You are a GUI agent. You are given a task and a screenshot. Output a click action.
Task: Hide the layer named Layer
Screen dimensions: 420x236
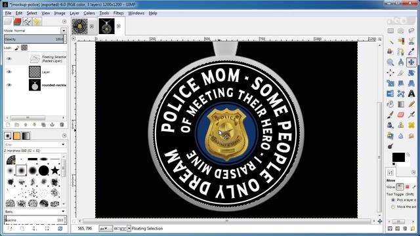9,71
